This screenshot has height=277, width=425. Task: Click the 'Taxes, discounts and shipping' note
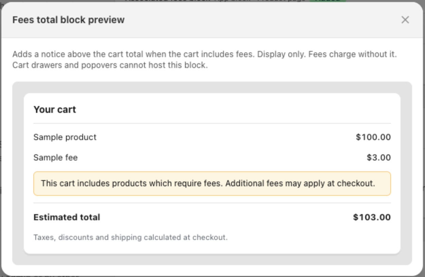[131, 237]
